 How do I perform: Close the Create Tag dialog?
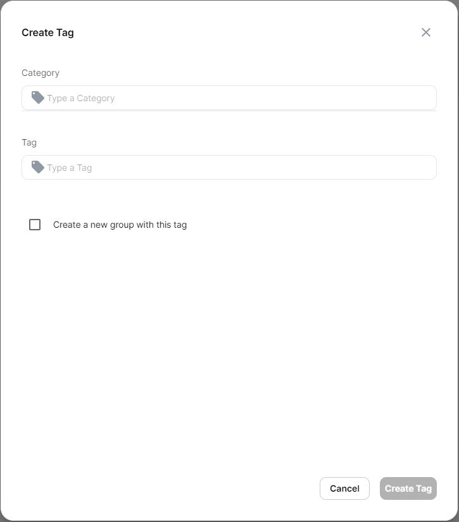click(x=426, y=32)
